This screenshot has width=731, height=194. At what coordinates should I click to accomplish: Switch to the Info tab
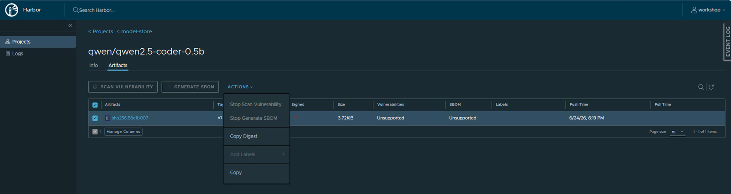[94, 66]
